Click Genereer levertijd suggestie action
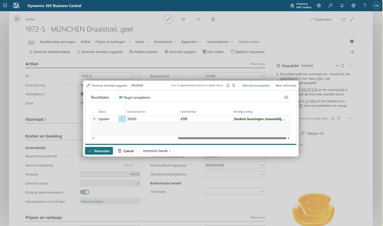 click(x=100, y=52)
